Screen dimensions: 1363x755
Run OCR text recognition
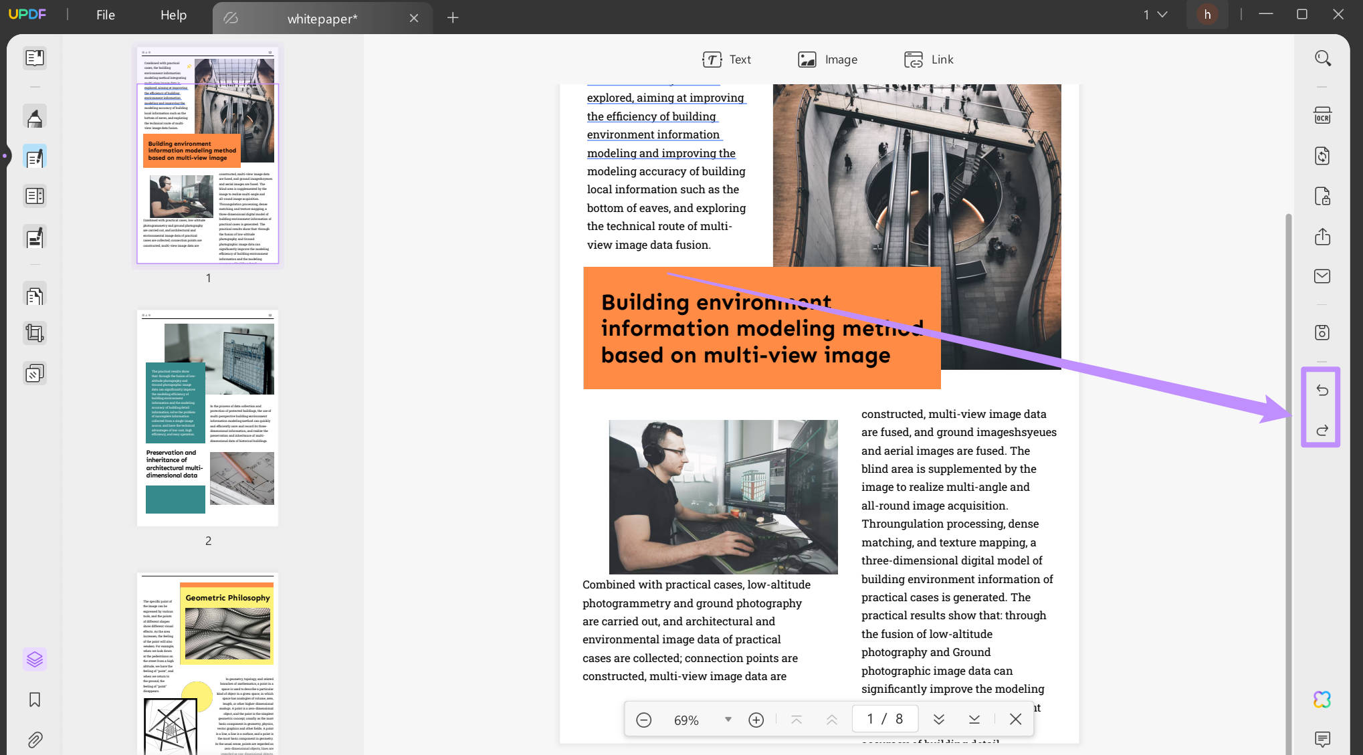pos(1322,116)
